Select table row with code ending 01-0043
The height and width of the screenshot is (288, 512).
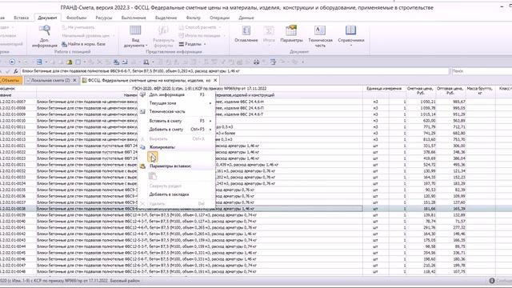pos(256,240)
